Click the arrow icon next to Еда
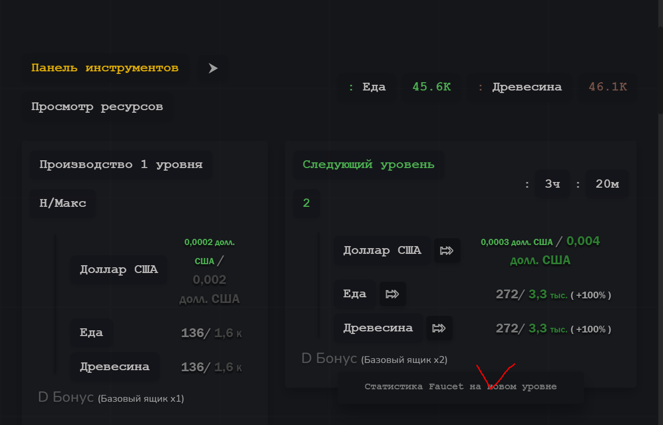663x425 pixels. coord(393,294)
